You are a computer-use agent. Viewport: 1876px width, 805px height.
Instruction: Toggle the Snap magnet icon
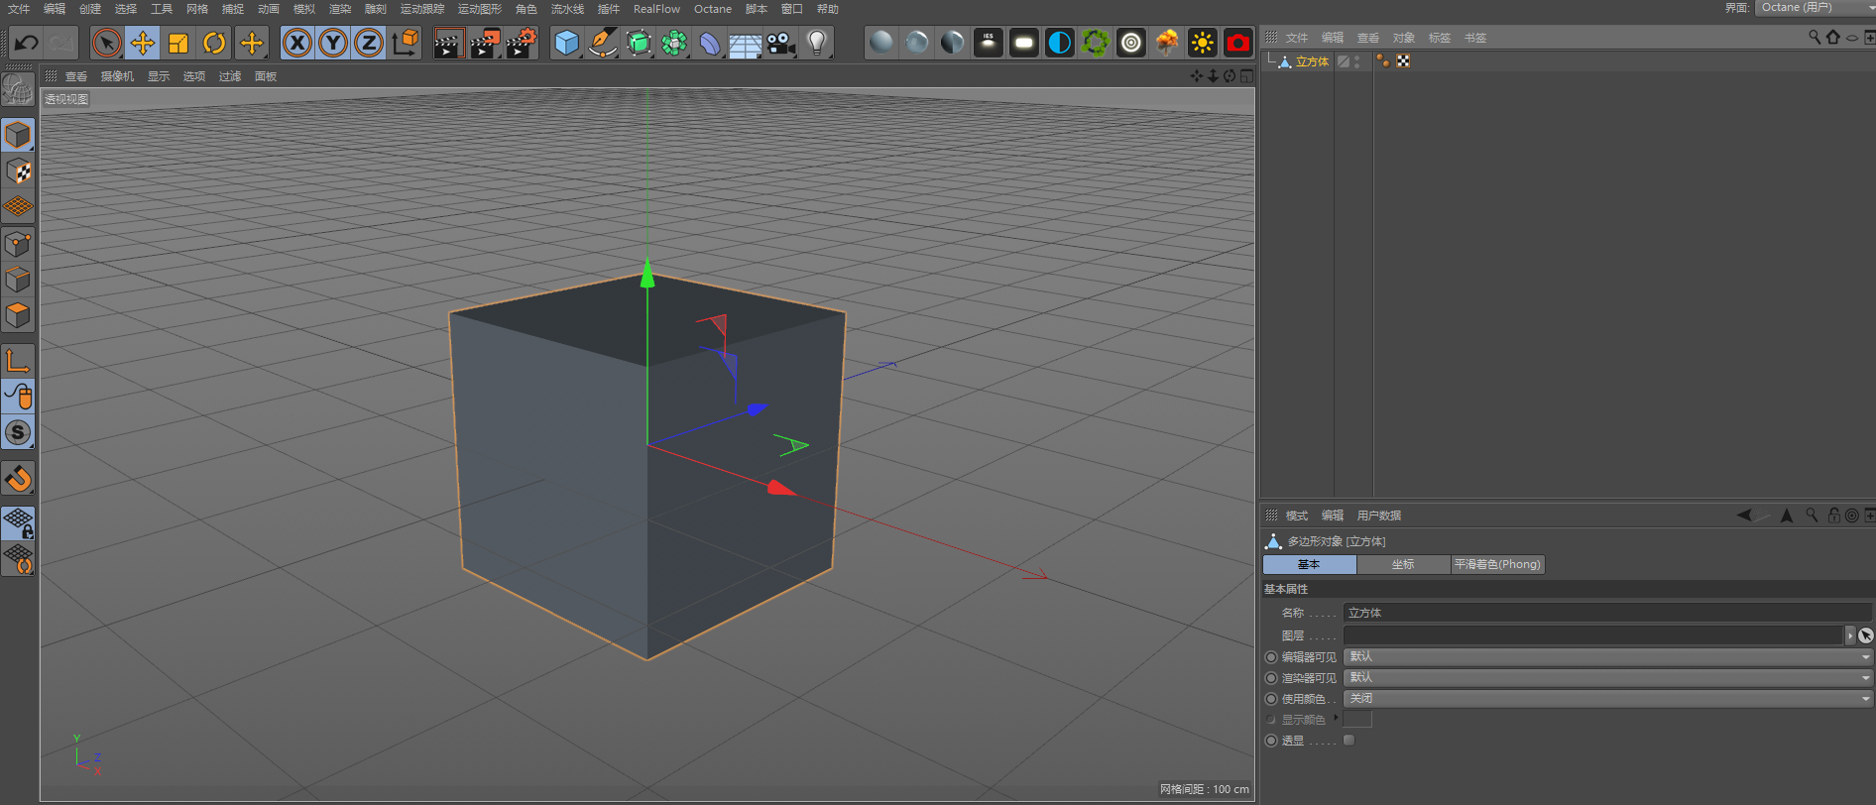tap(18, 479)
